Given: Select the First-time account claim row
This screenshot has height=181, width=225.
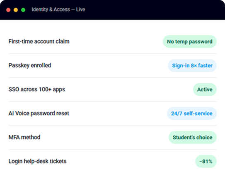Looking at the screenshot, I should pos(113,41).
